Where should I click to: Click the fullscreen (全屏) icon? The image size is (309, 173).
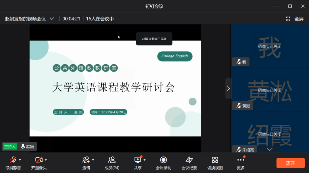point(288,19)
